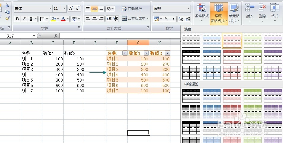
Task: Select column B header
Action: tap(31, 43)
